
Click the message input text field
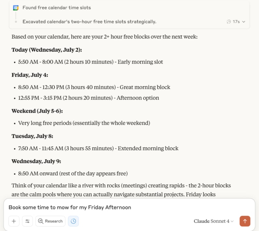129,207
